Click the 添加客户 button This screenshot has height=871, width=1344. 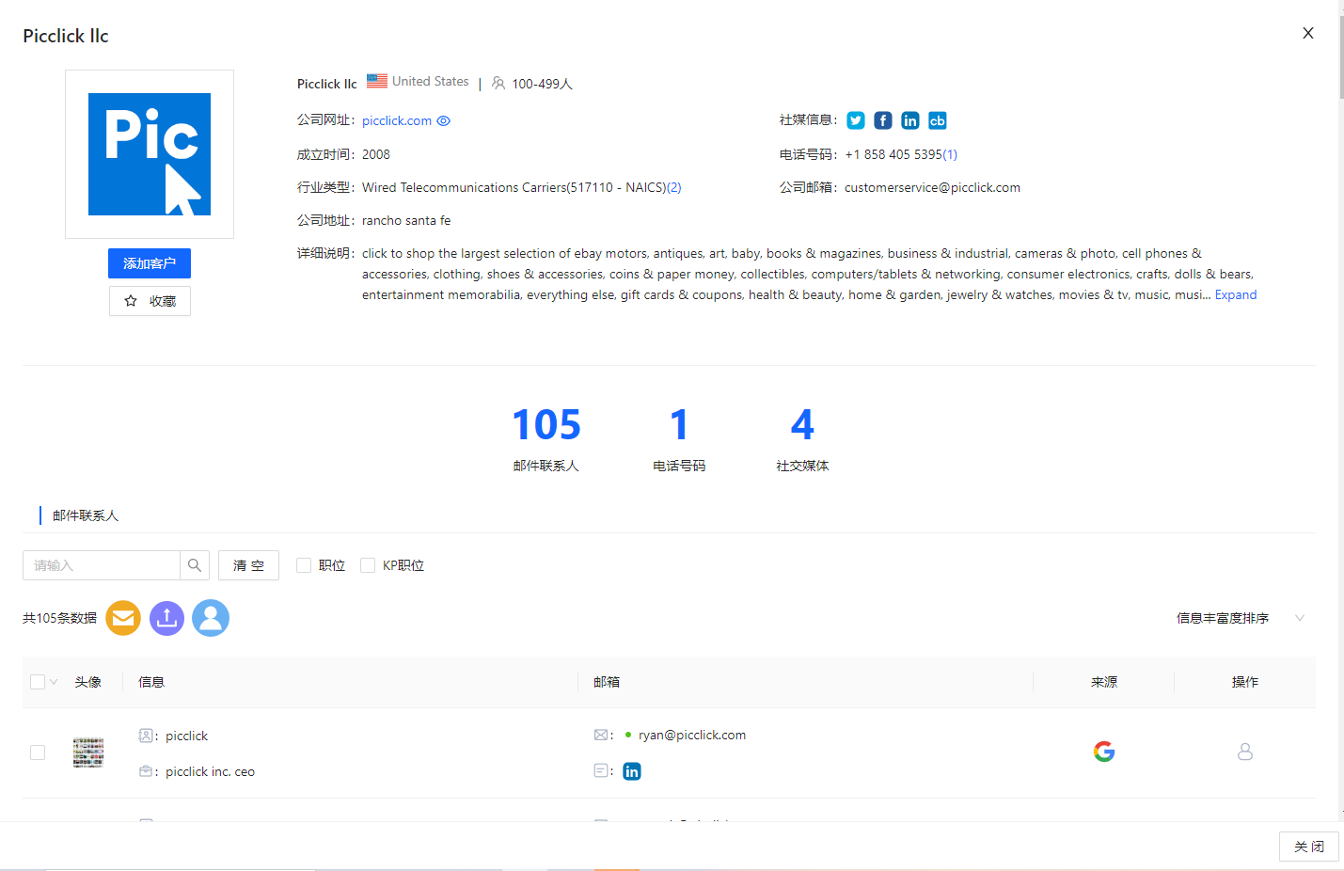pyautogui.click(x=150, y=263)
